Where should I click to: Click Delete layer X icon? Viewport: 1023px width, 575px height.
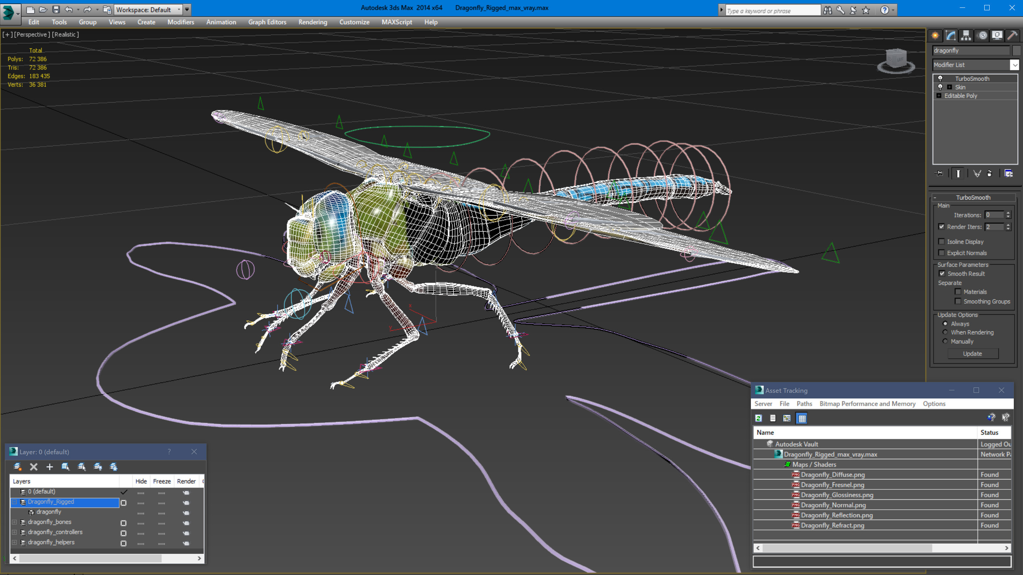click(x=34, y=467)
